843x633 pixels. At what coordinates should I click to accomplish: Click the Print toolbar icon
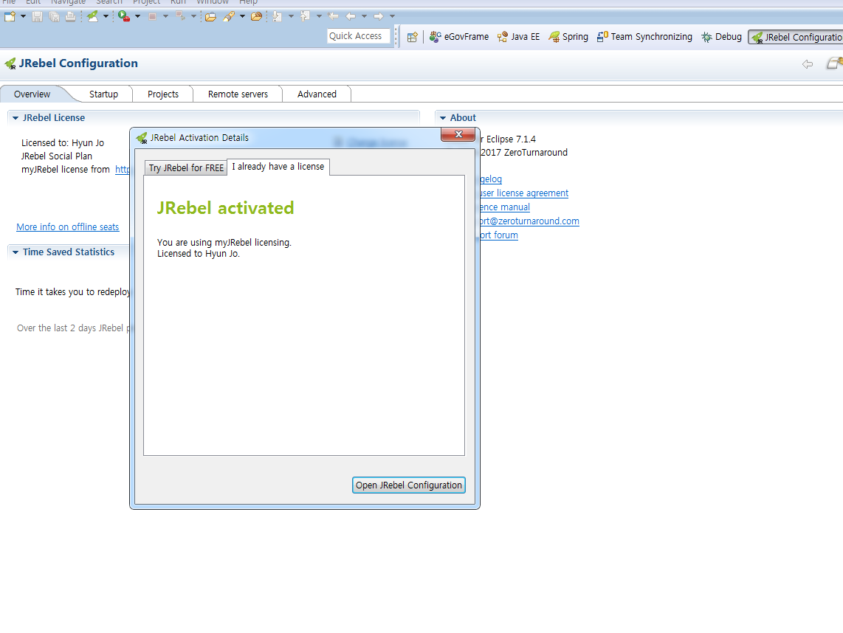pos(70,17)
